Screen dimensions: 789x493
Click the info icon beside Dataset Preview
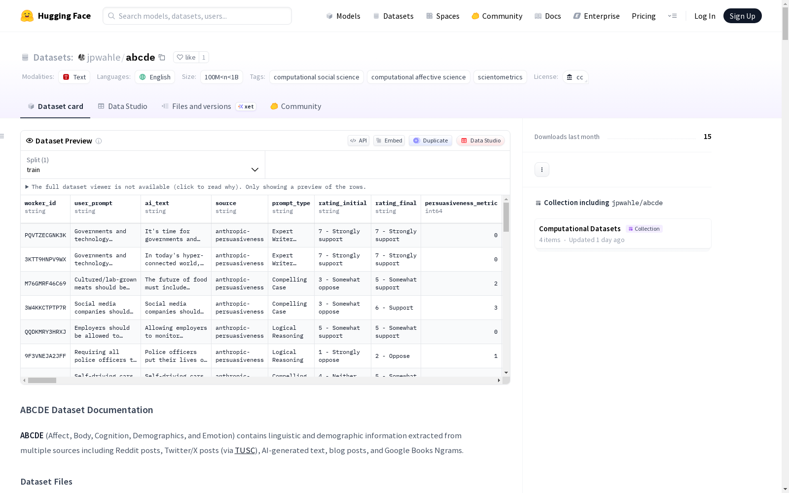tap(99, 141)
